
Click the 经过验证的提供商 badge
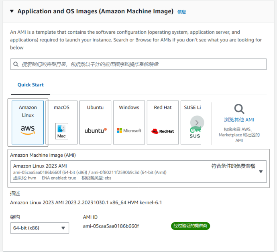pos(190,226)
